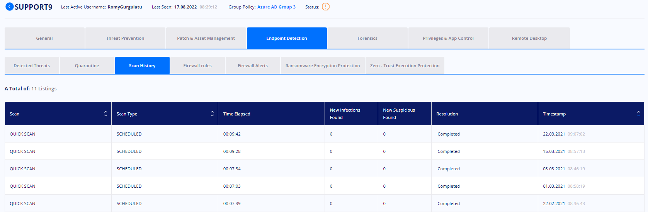Click the Last Seen date 17.08.2022
This screenshot has height=212, width=648.
(185, 7)
